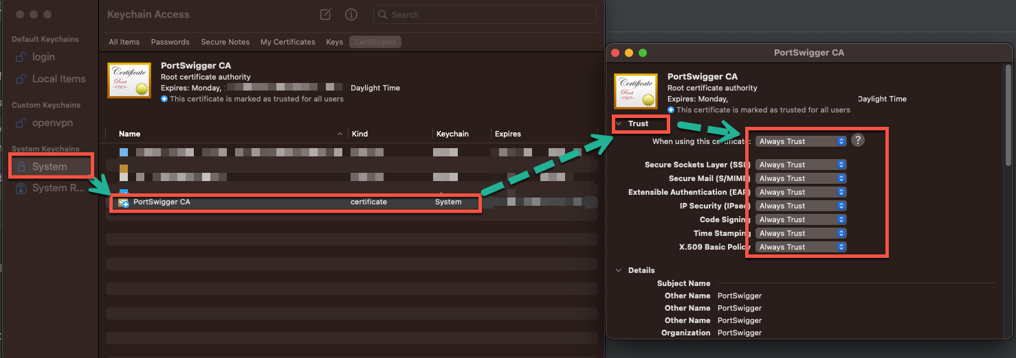
Task: Click the info icon in Keychain Access toolbar
Action: tap(351, 14)
